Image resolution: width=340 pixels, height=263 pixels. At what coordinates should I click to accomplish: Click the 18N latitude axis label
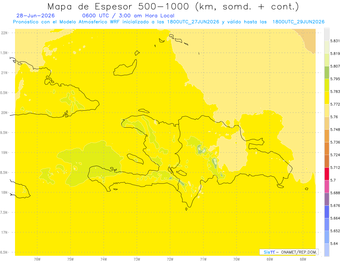coord(4,192)
